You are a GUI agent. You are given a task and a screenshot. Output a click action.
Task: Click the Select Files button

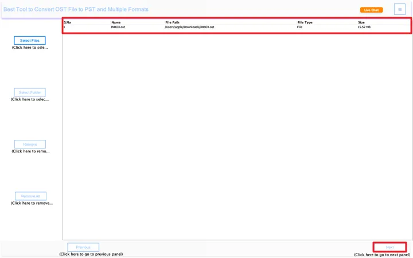click(30, 41)
